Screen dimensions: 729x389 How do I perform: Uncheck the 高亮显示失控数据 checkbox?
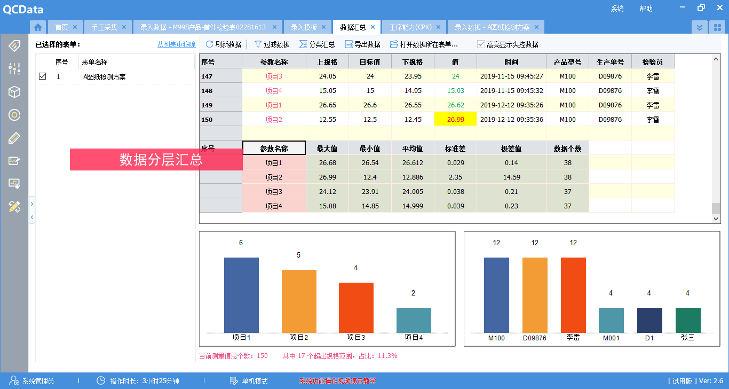pyautogui.click(x=480, y=44)
